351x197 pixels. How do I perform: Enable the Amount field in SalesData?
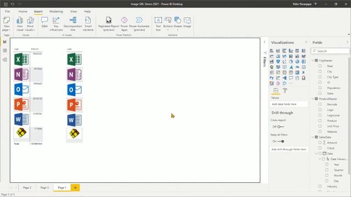(x=320, y=142)
